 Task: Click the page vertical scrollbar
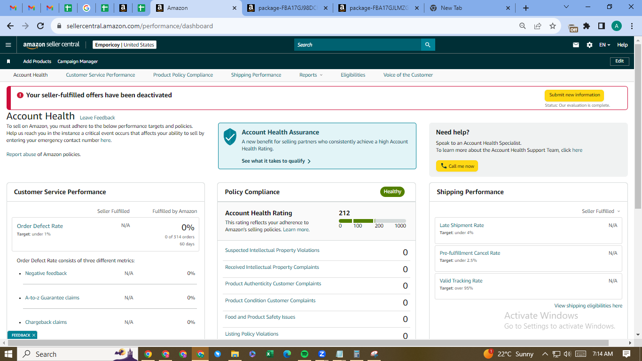tap(638, 127)
